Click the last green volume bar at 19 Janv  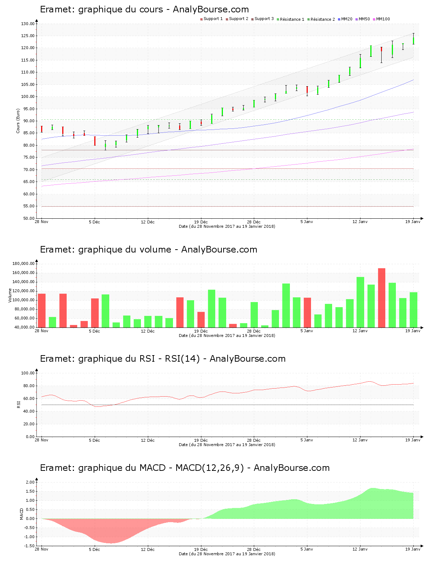pyautogui.click(x=413, y=310)
